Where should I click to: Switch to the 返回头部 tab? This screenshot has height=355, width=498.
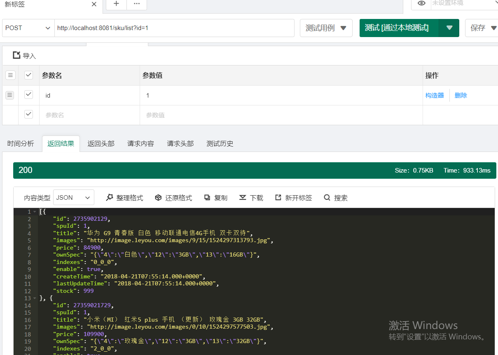pyautogui.click(x=101, y=143)
